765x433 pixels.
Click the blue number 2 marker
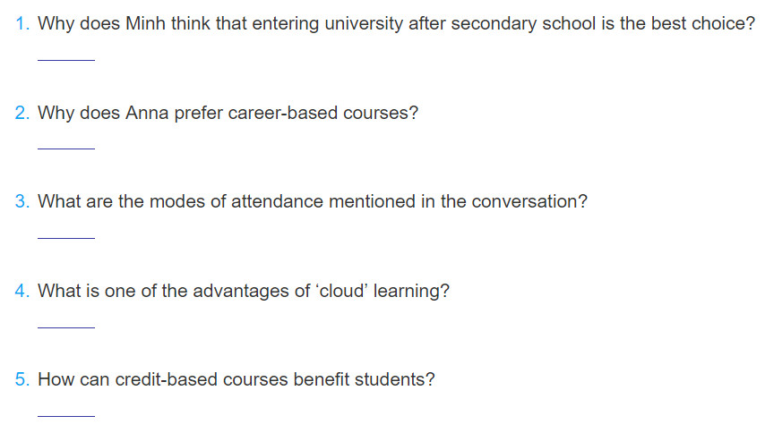(x=22, y=113)
